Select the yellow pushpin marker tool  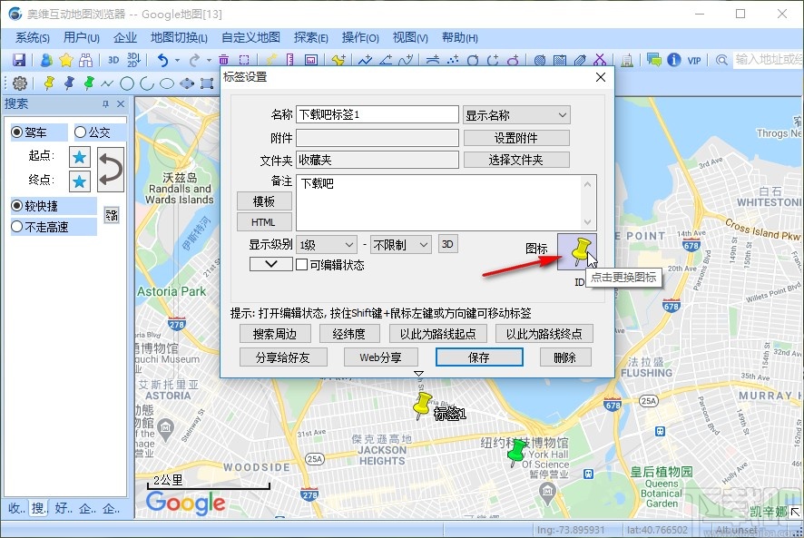[x=47, y=83]
